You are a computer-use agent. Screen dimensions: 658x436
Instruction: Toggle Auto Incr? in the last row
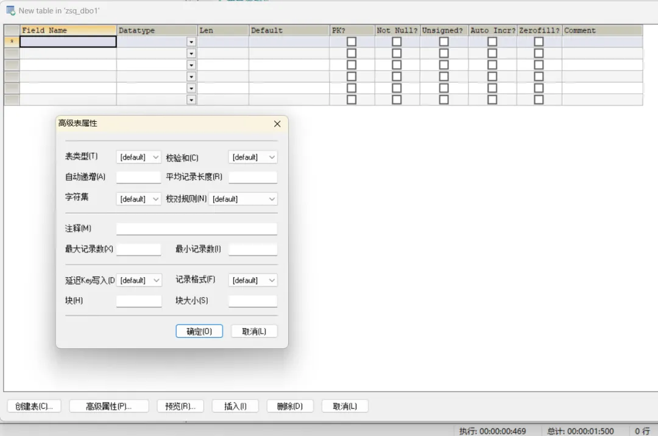pos(492,99)
